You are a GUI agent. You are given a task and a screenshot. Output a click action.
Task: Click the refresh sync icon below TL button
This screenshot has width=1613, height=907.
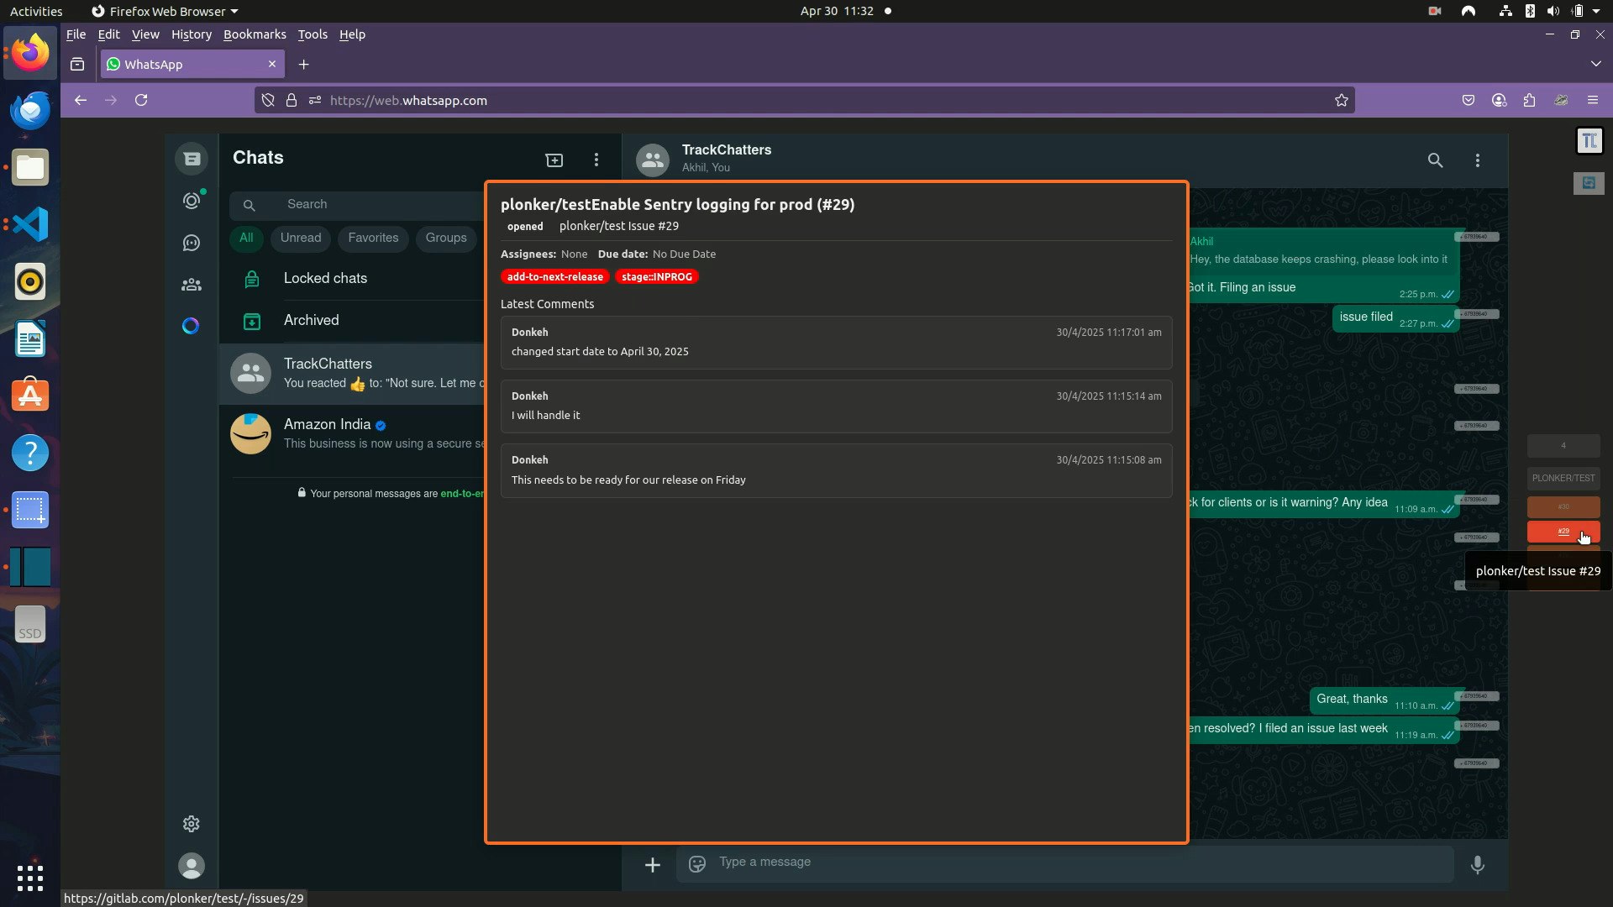click(x=1589, y=183)
